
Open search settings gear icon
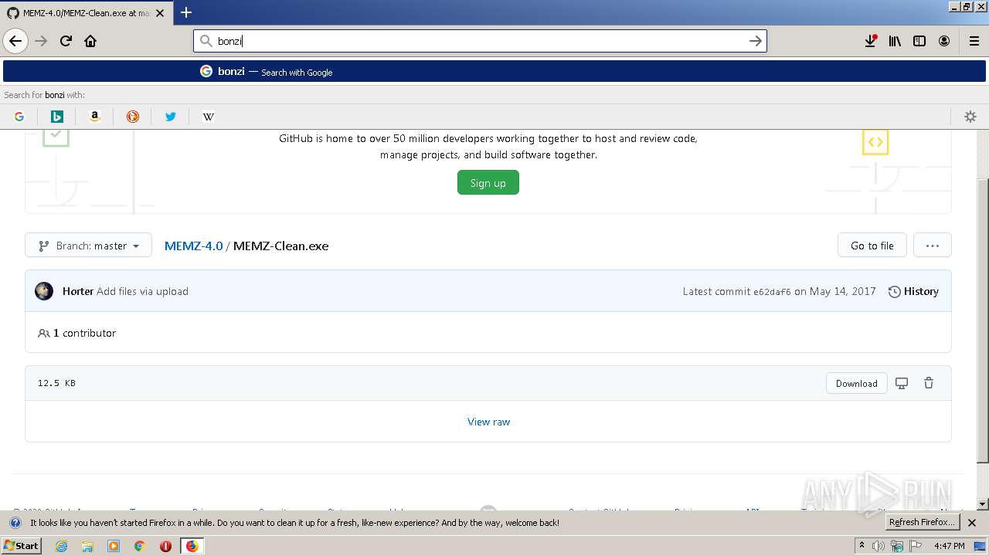pyautogui.click(x=970, y=117)
